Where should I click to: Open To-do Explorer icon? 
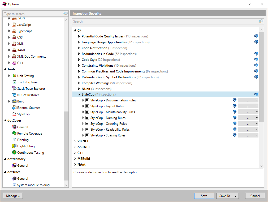point(14,82)
